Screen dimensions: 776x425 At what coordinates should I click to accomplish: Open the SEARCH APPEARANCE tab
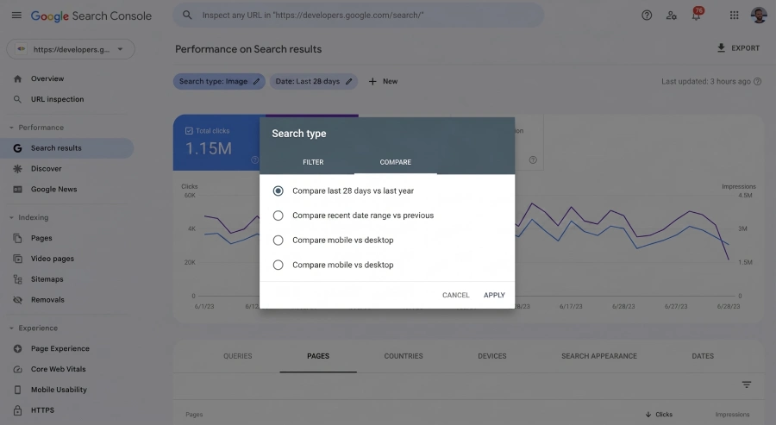[599, 356]
